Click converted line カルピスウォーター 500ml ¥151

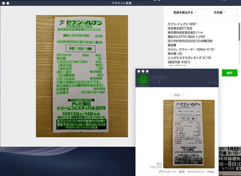click(x=191, y=49)
